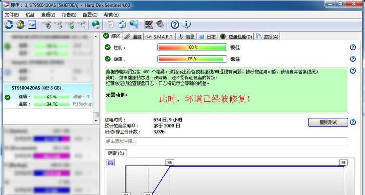Click green check icon next to 性能
Viewport: 365px width, 195px height.
[x=107, y=47]
